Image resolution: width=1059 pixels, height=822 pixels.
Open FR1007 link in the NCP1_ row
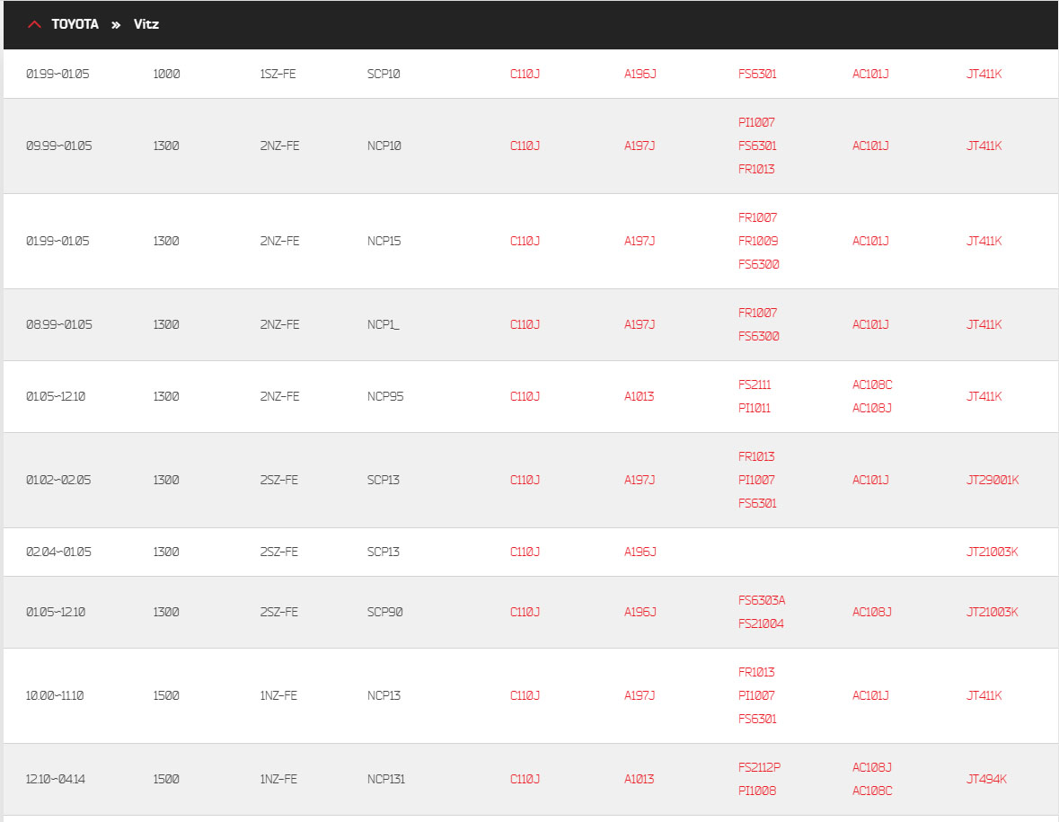point(757,313)
